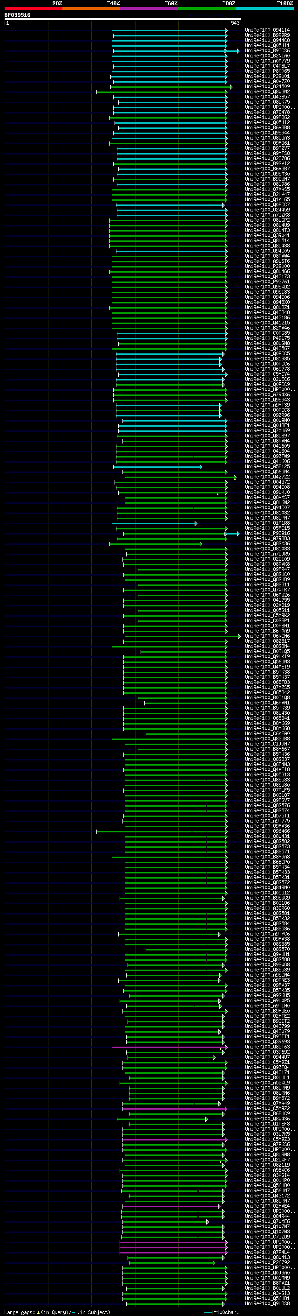The width and height of the screenshot is (298, 1316).
Task: Select hit label UniRef100_Q6KCH6
Action: (267, 636)
